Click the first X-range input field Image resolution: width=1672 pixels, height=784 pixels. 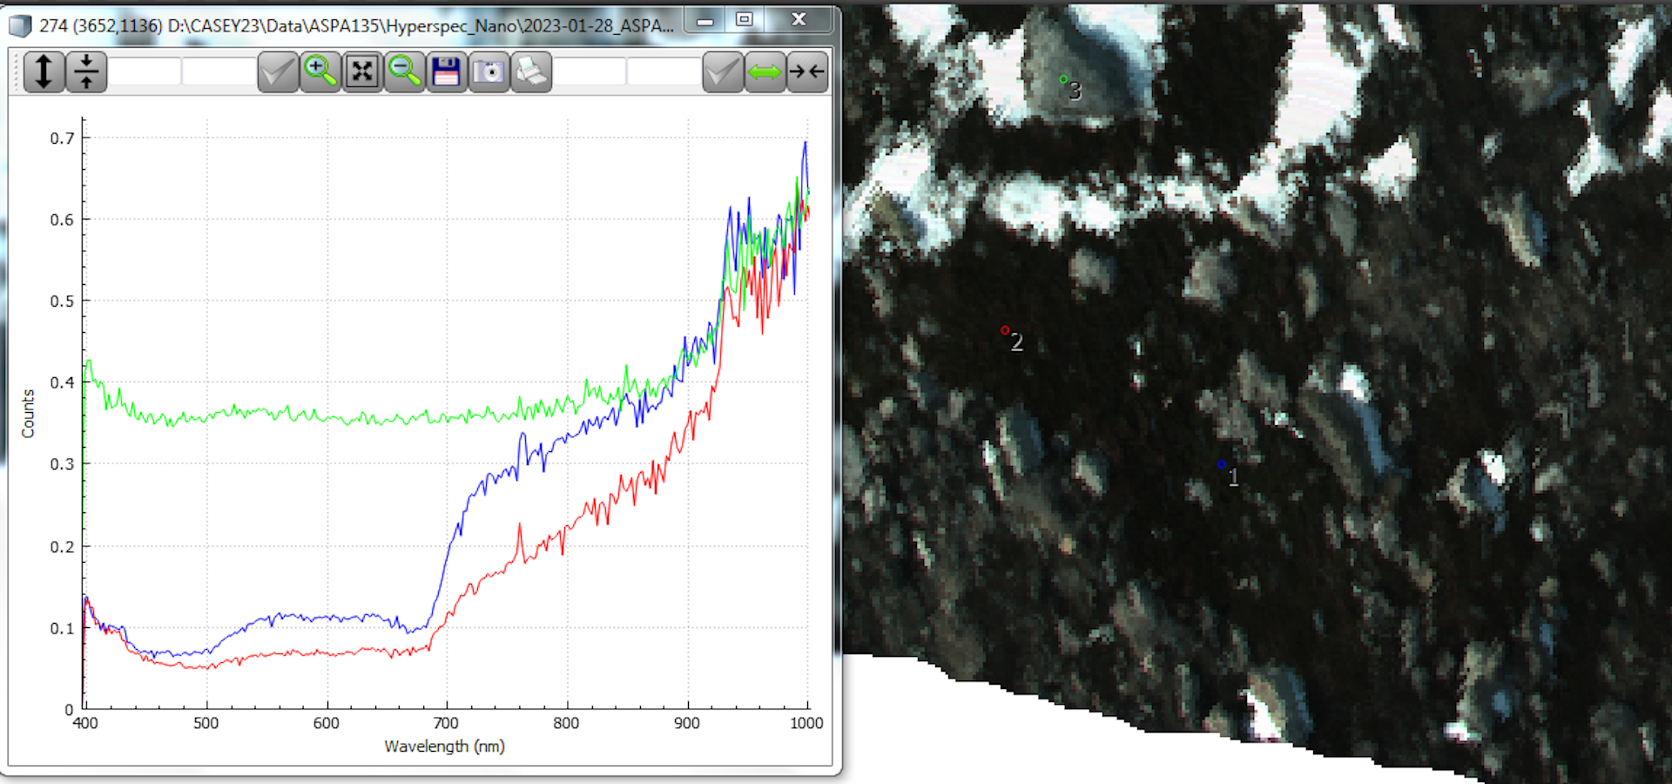590,71
